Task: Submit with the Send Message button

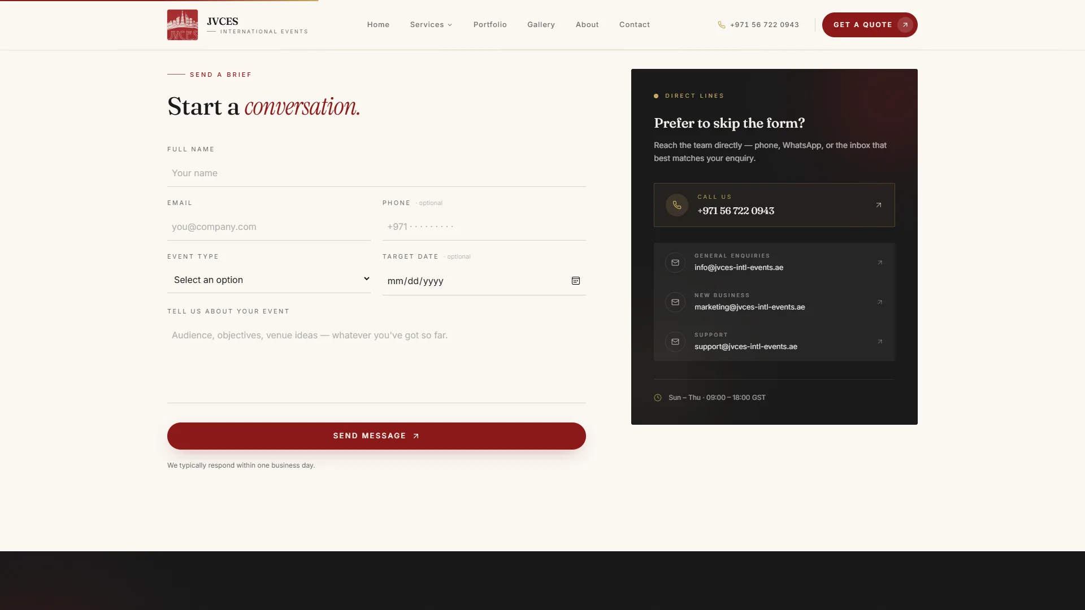Action: coord(376,436)
